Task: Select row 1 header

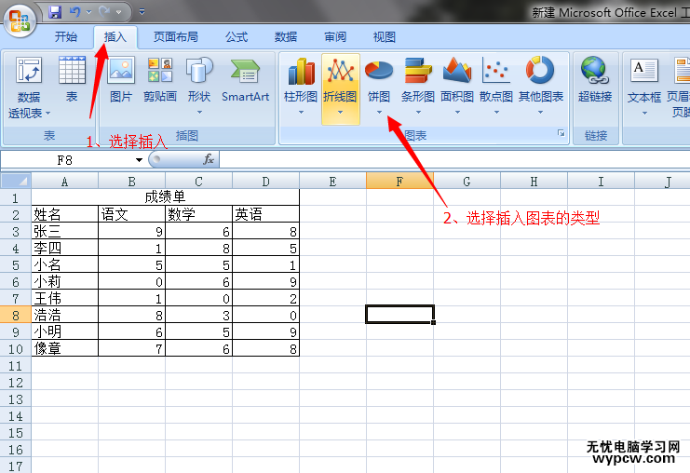Action: tap(16, 197)
